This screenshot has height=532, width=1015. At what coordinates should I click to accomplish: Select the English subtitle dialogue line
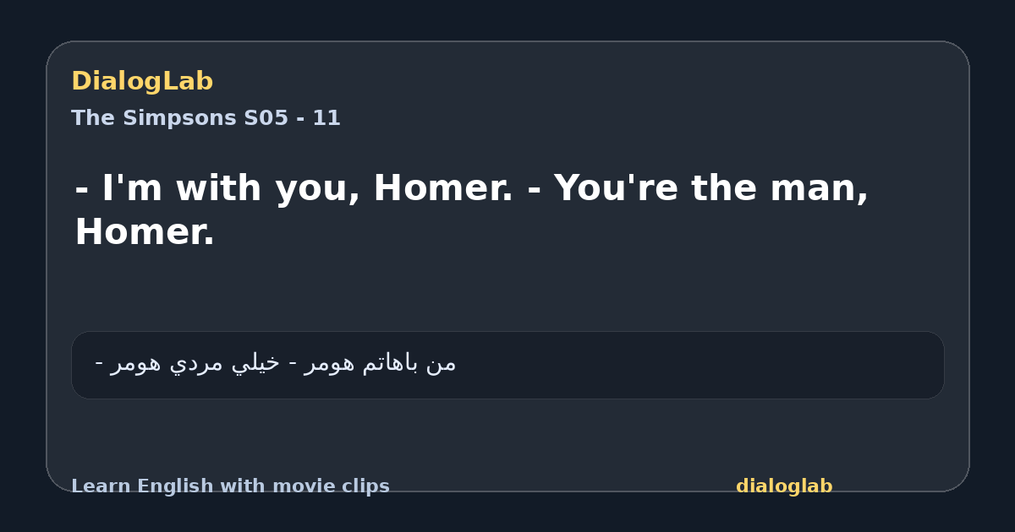pyautogui.click(x=472, y=209)
